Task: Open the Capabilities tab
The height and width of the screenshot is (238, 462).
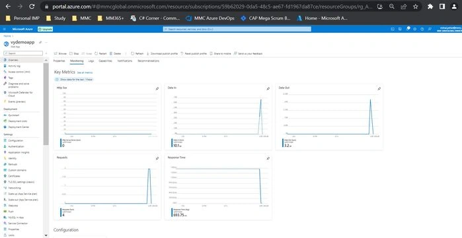Action: (x=106, y=61)
